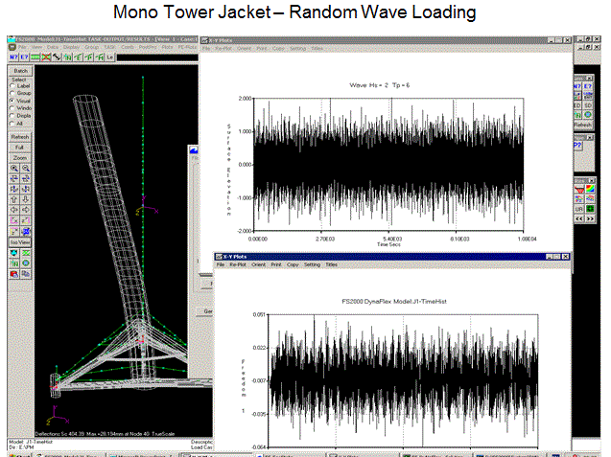Image resolution: width=611 pixels, height=457 pixels.
Task: Click the pan right arrow icon
Action: coord(26,210)
